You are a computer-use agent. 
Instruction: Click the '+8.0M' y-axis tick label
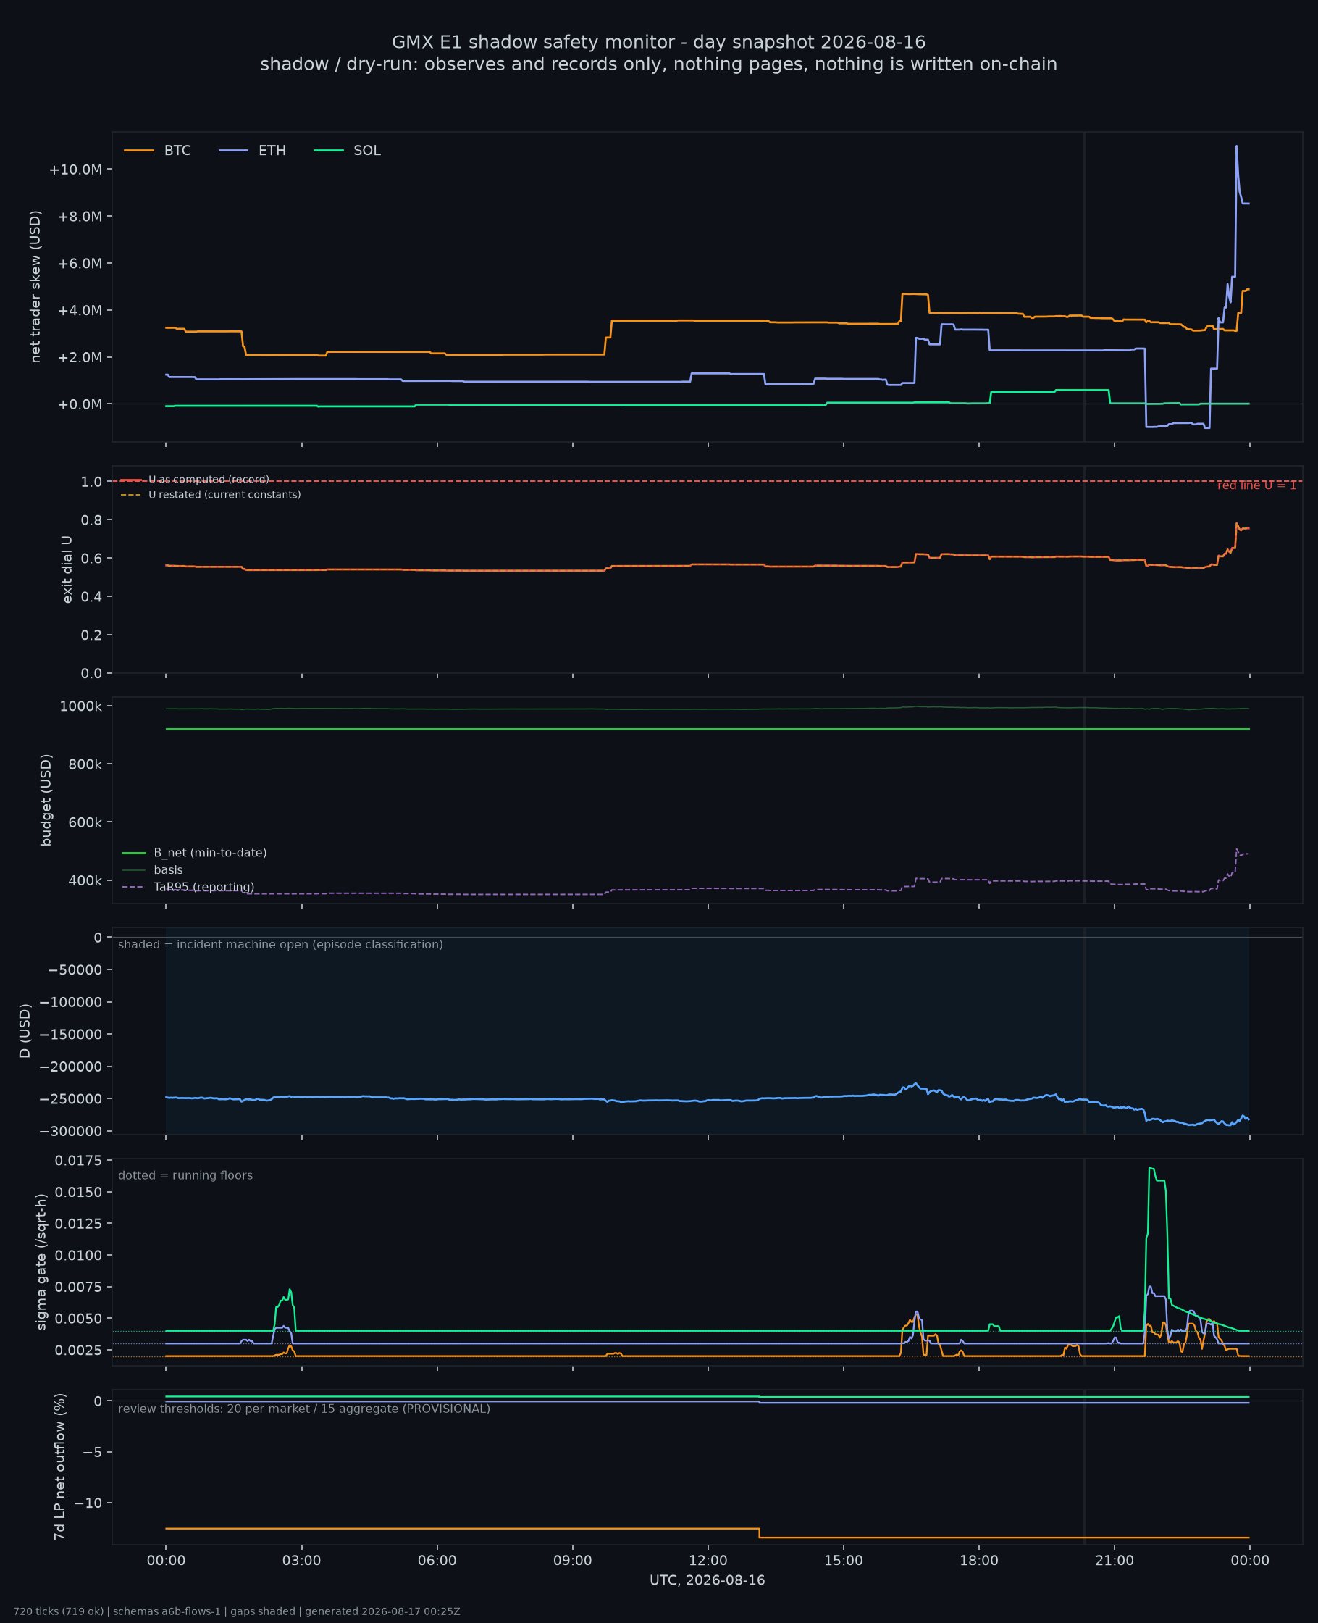coord(80,217)
